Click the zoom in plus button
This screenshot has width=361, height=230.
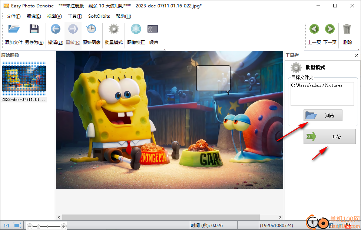64,226
